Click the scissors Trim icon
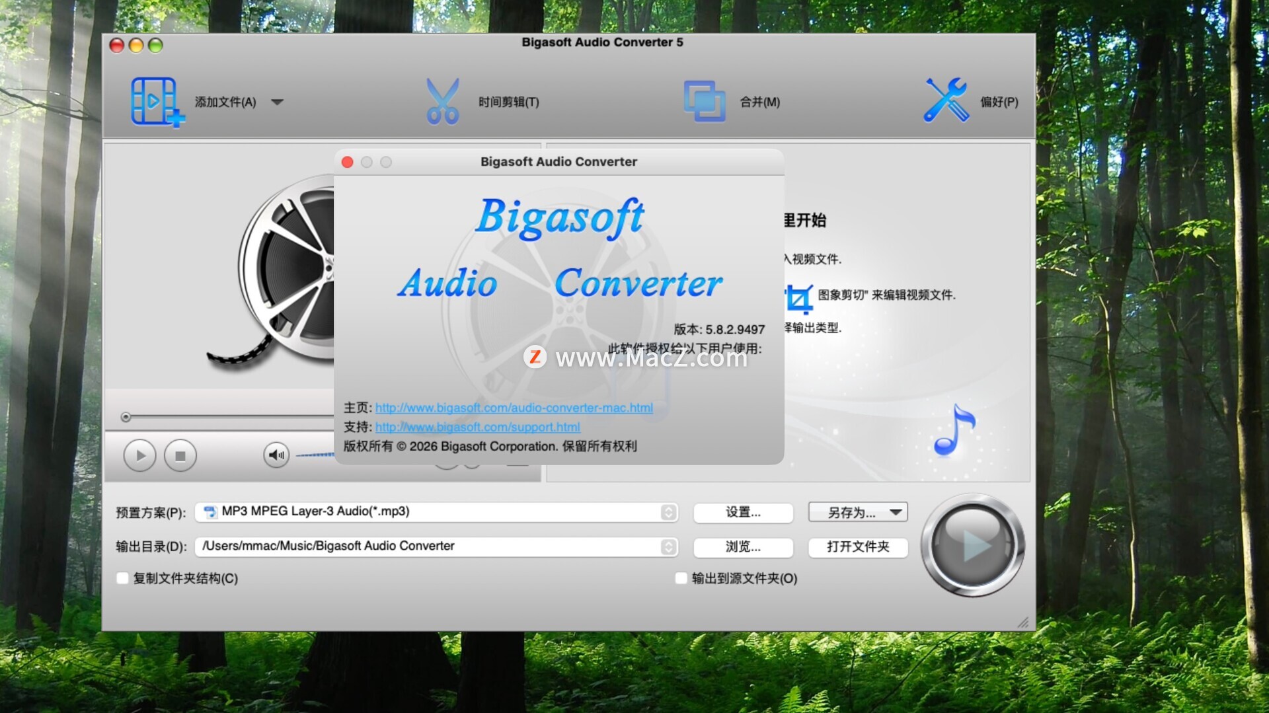The width and height of the screenshot is (1269, 713). 442,102
